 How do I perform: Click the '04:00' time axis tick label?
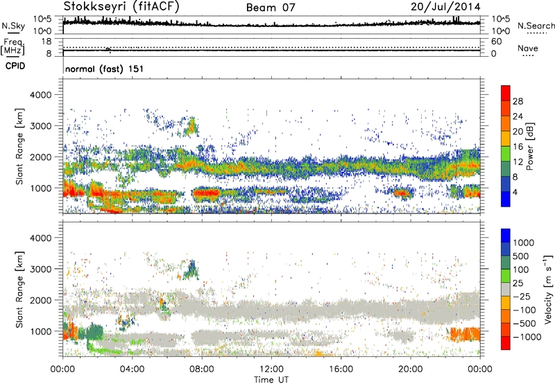(x=132, y=369)
